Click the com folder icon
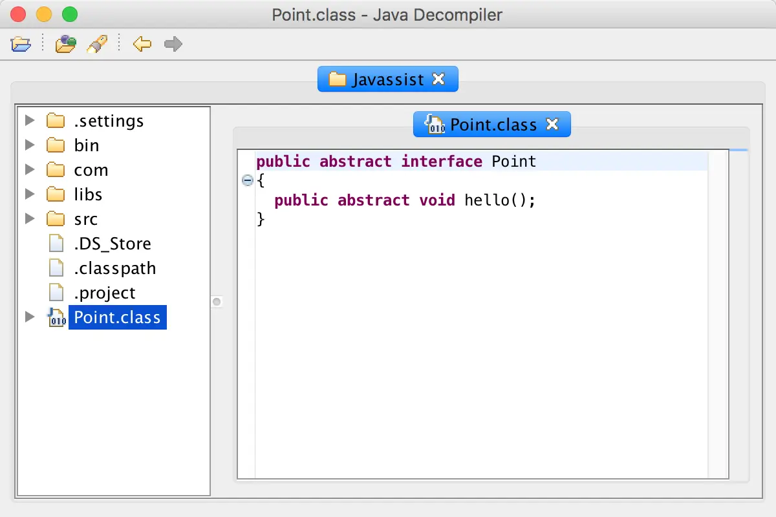 [56, 170]
